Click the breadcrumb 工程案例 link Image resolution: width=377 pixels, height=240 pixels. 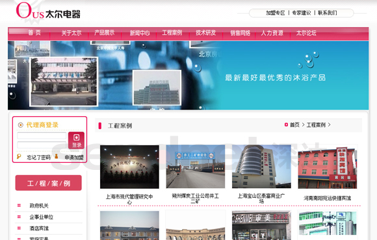316,125
